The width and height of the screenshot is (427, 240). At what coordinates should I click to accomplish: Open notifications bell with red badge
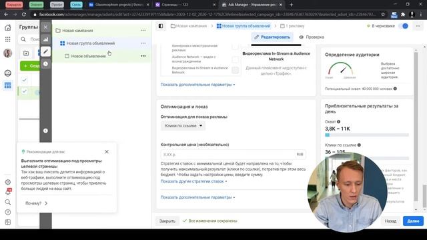[8, 192]
